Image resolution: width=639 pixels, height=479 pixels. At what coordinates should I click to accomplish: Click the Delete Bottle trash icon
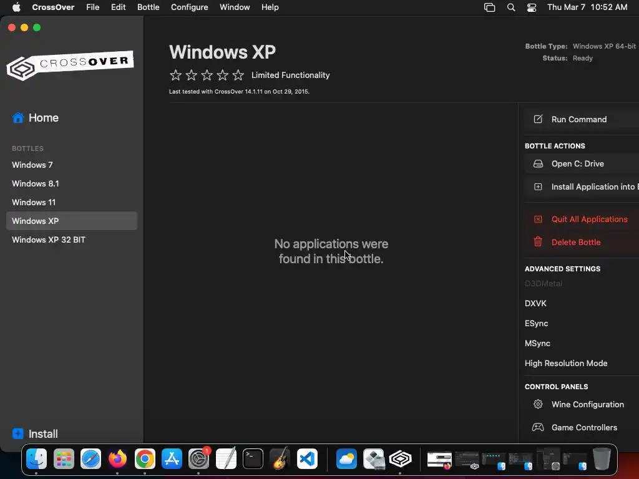(538, 242)
